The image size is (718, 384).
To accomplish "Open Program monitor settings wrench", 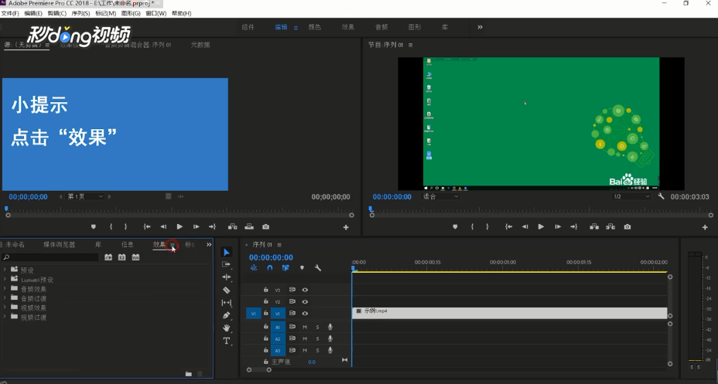I will pos(661,196).
